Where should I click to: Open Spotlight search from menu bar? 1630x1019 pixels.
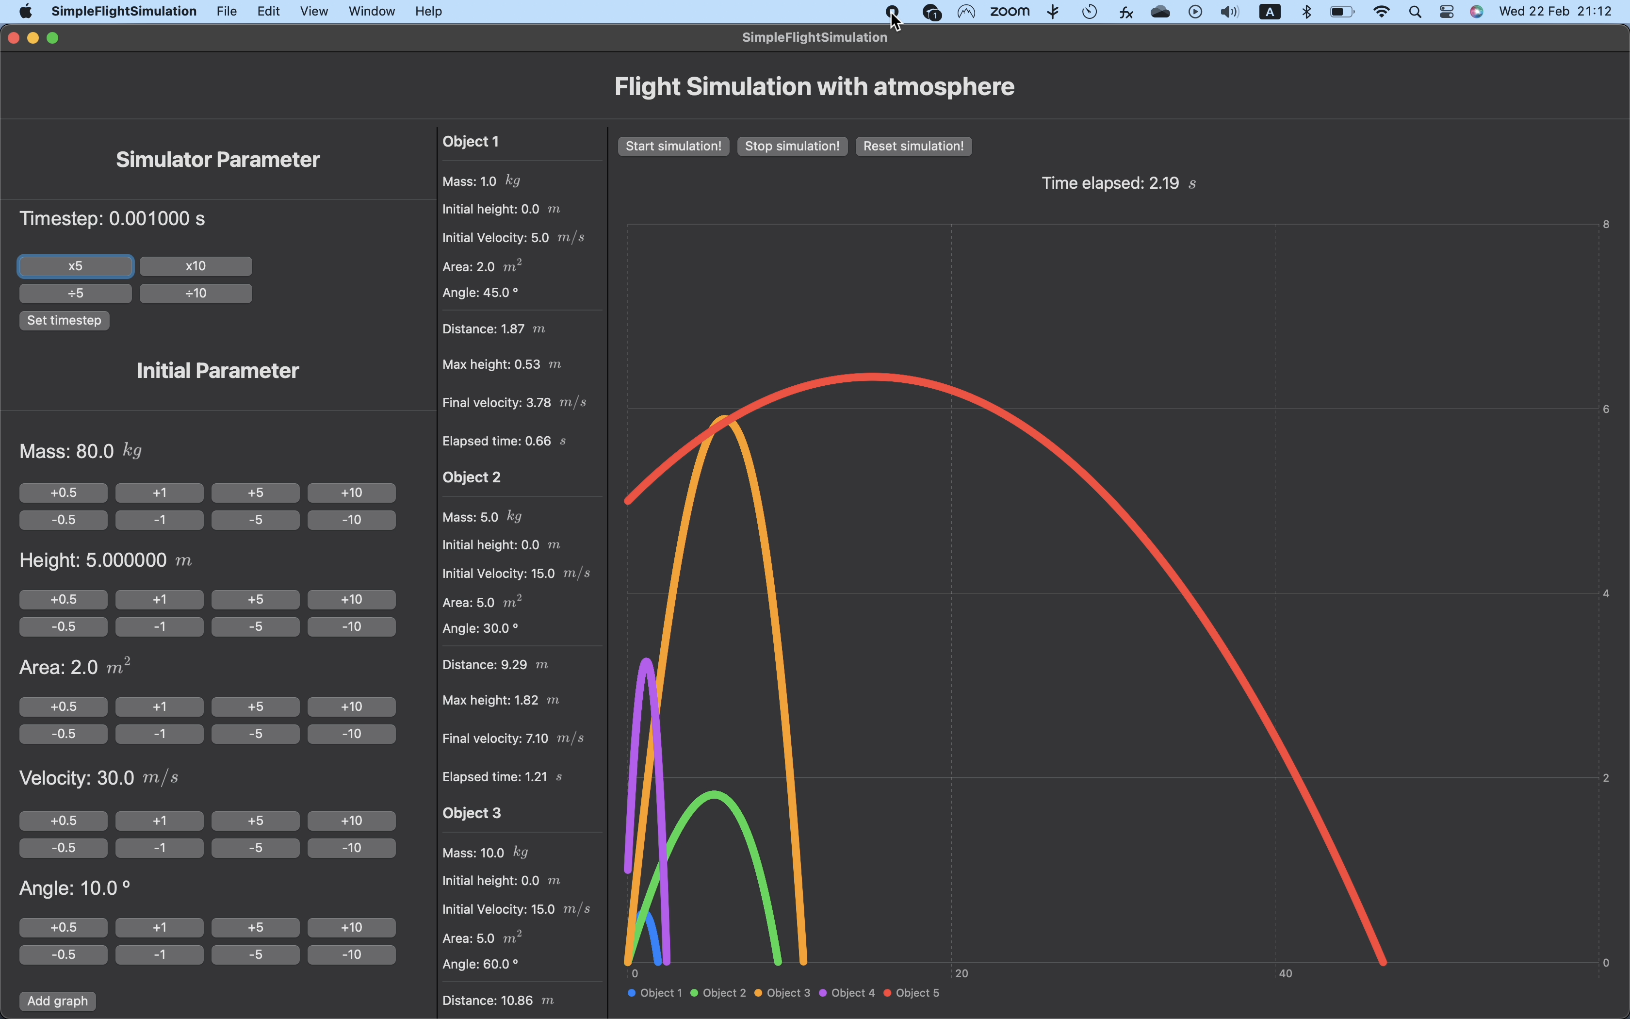coord(1415,12)
